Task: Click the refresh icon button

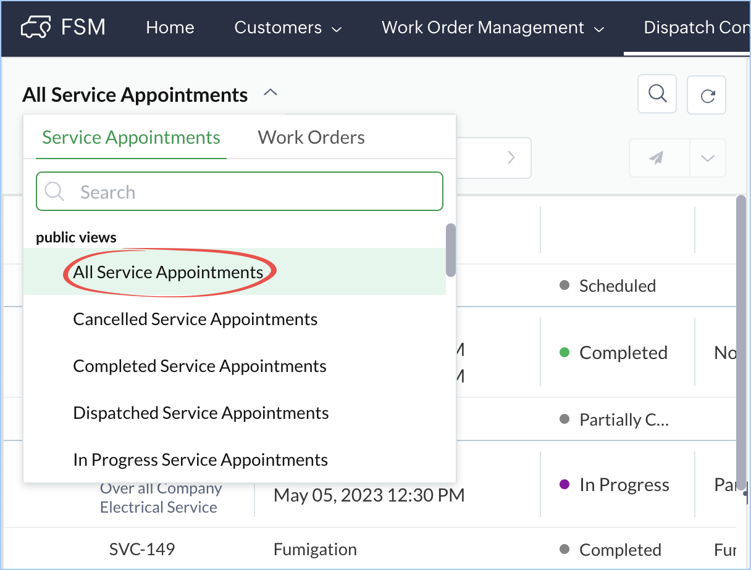Action: click(x=707, y=96)
